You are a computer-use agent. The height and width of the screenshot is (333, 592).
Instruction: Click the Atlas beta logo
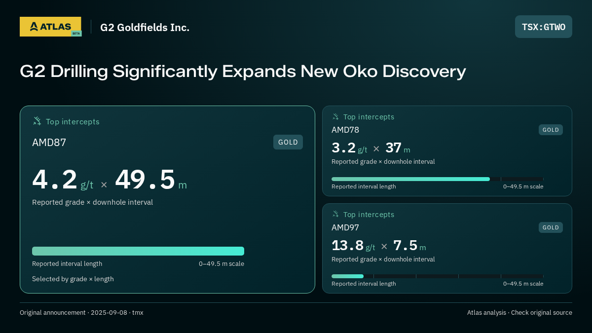50,27
